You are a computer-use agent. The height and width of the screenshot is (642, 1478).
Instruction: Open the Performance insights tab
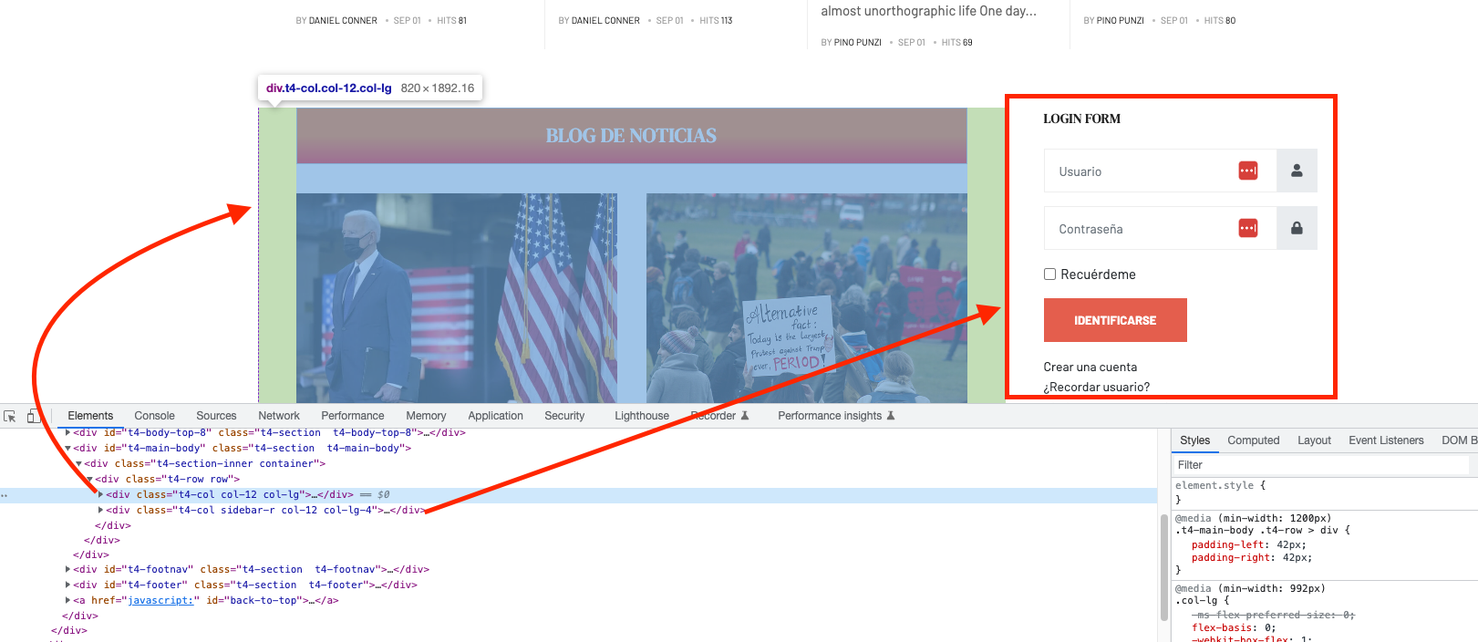pyautogui.click(x=830, y=416)
